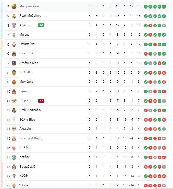Screen dimensions: 173x189
Task: Select the Villarreal yellow crest
Action: coord(14,54)
